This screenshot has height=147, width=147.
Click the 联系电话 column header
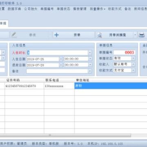click(59, 80)
